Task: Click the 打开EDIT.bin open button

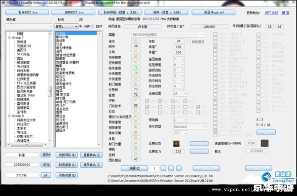Action: point(27,12)
